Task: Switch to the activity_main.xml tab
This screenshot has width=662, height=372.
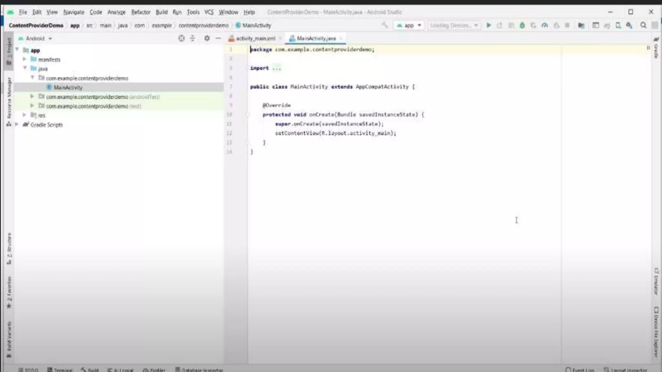Action: (x=255, y=38)
